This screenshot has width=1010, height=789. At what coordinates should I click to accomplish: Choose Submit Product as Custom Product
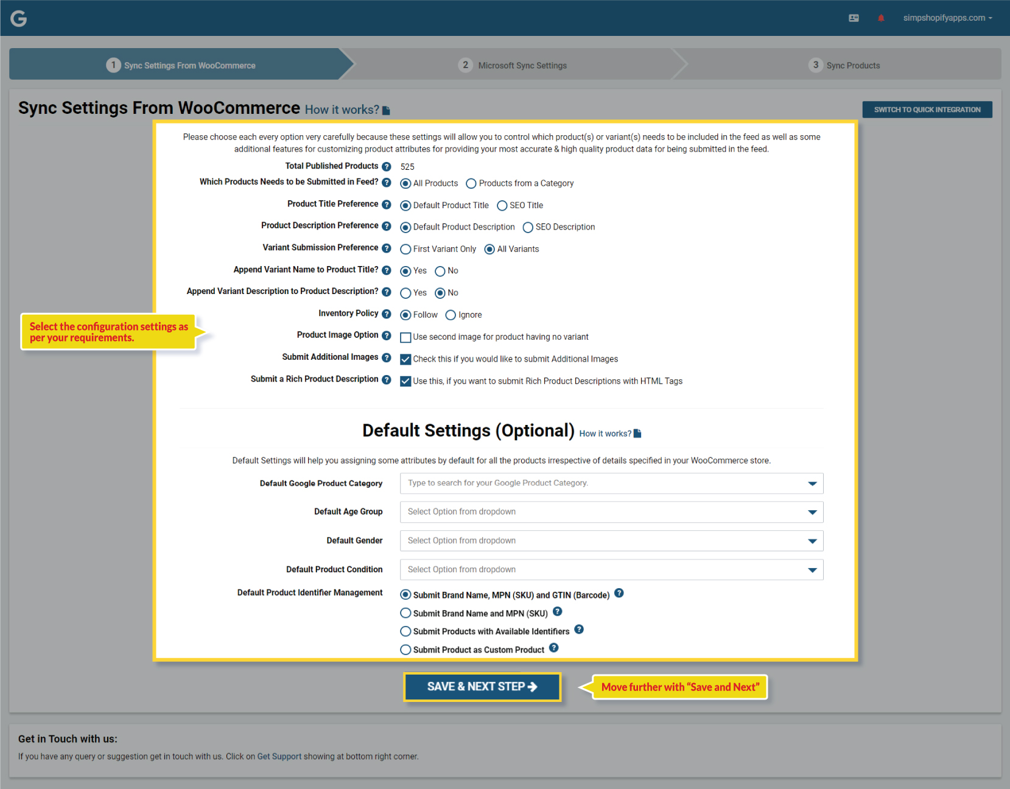[405, 650]
